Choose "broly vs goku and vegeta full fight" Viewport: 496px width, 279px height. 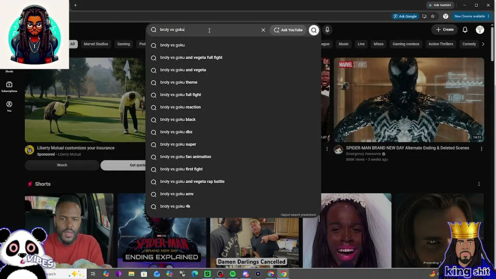tap(233, 58)
